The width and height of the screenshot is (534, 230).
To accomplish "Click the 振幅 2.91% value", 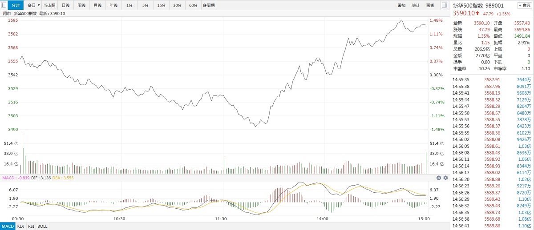I will tap(524, 43).
